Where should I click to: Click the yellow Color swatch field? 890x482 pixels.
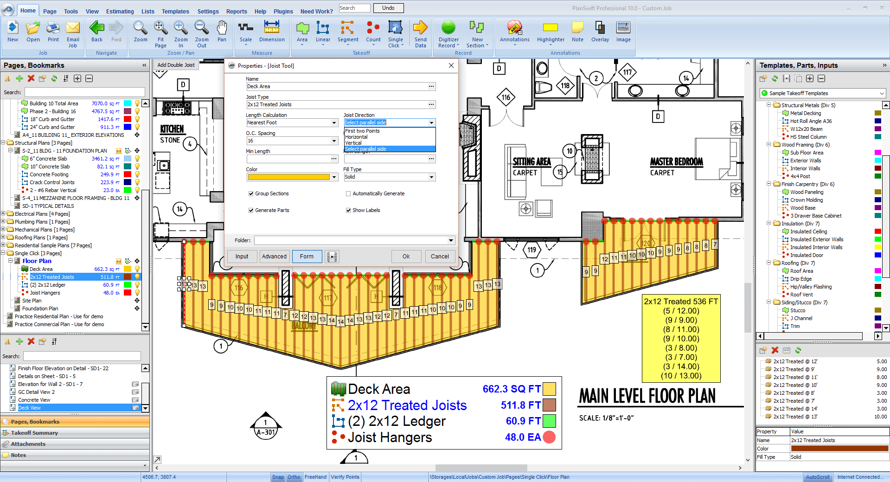(288, 177)
